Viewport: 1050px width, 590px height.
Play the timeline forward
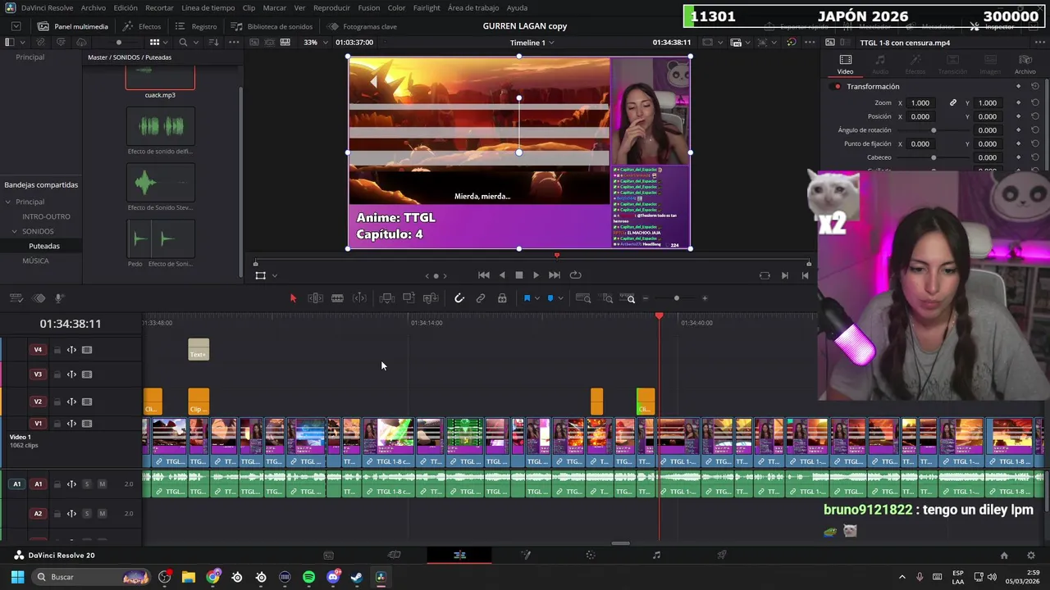click(536, 275)
